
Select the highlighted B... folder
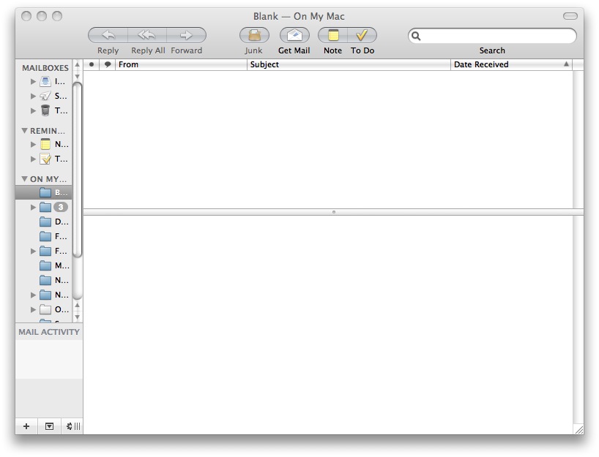coord(43,192)
